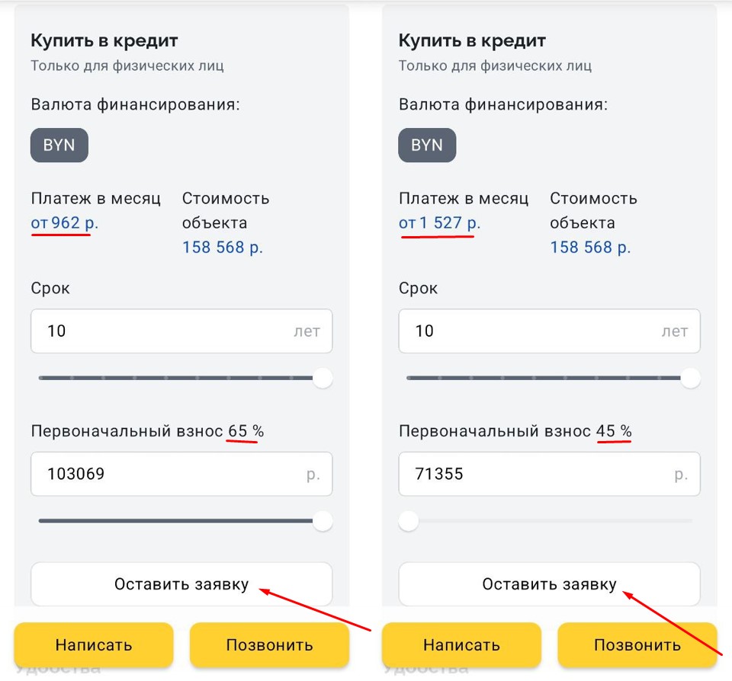Tap 'Написать' below the 45% down payment panel

[x=461, y=645]
